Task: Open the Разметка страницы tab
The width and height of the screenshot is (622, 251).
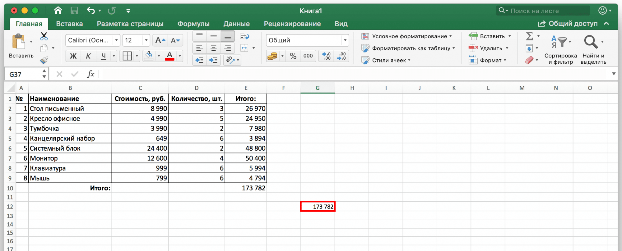Action: click(x=130, y=24)
